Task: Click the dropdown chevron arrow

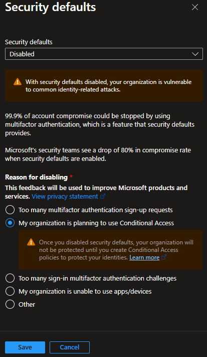Action: pyautogui.click(x=195, y=54)
